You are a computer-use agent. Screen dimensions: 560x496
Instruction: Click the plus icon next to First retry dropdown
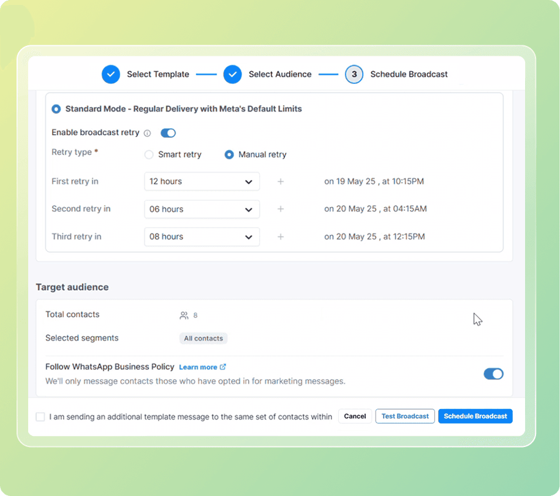click(x=281, y=181)
